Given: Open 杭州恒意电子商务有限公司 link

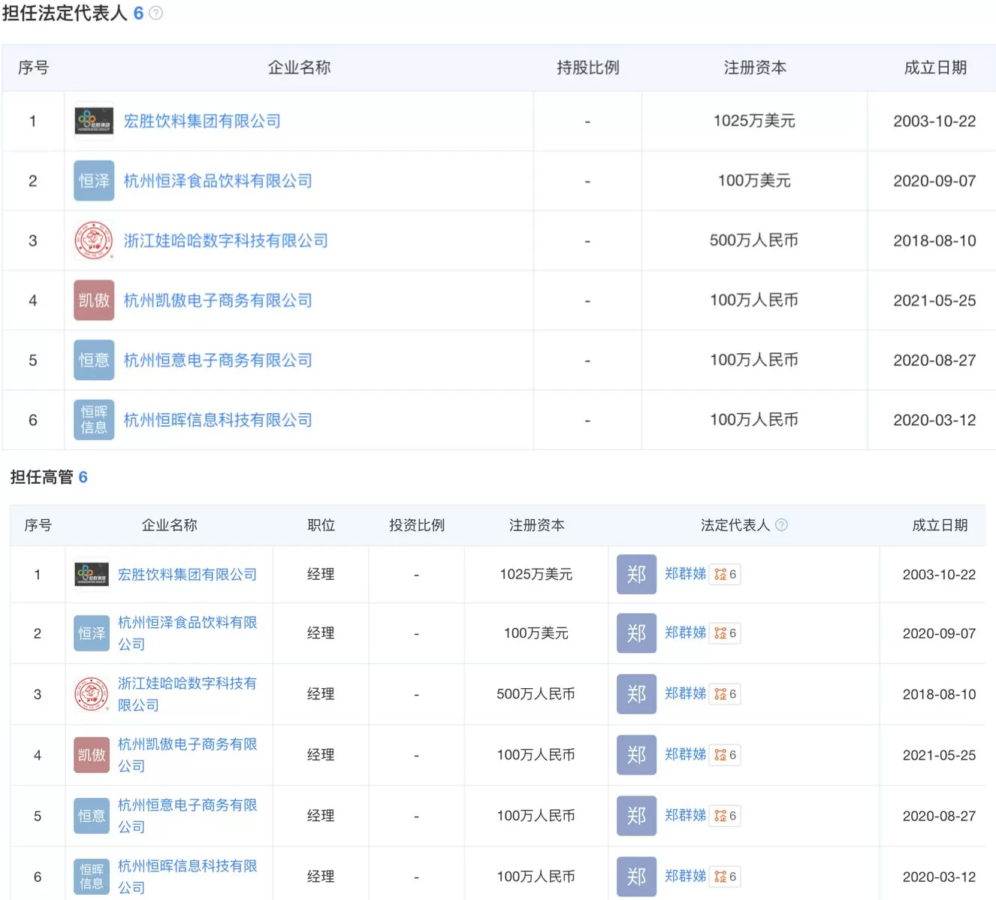Looking at the screenshot, I should [x=218, y=360].
